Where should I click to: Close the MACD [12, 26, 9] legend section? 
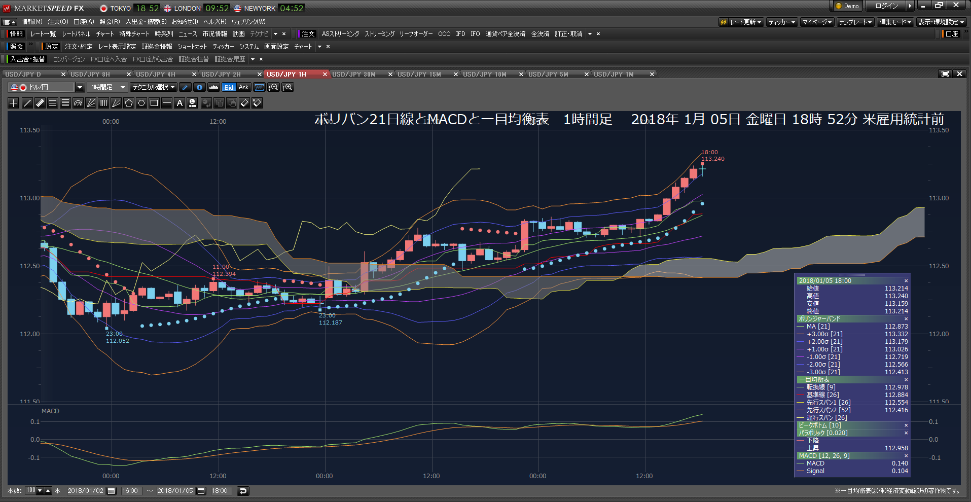tap(906, 456)
